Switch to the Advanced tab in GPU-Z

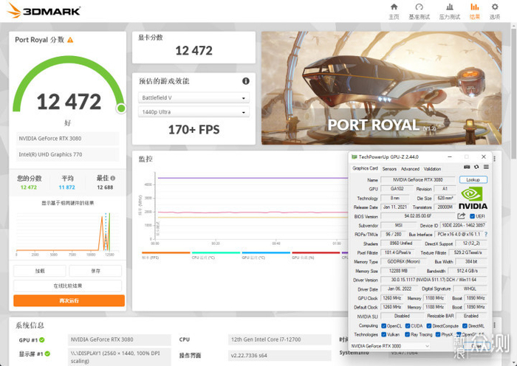(x=410, y=168)
